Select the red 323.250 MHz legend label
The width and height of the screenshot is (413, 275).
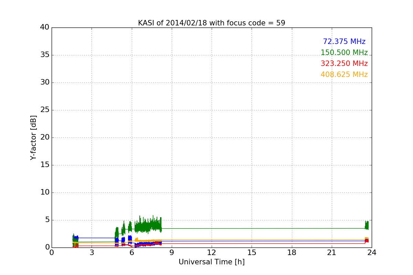point(344,64)
